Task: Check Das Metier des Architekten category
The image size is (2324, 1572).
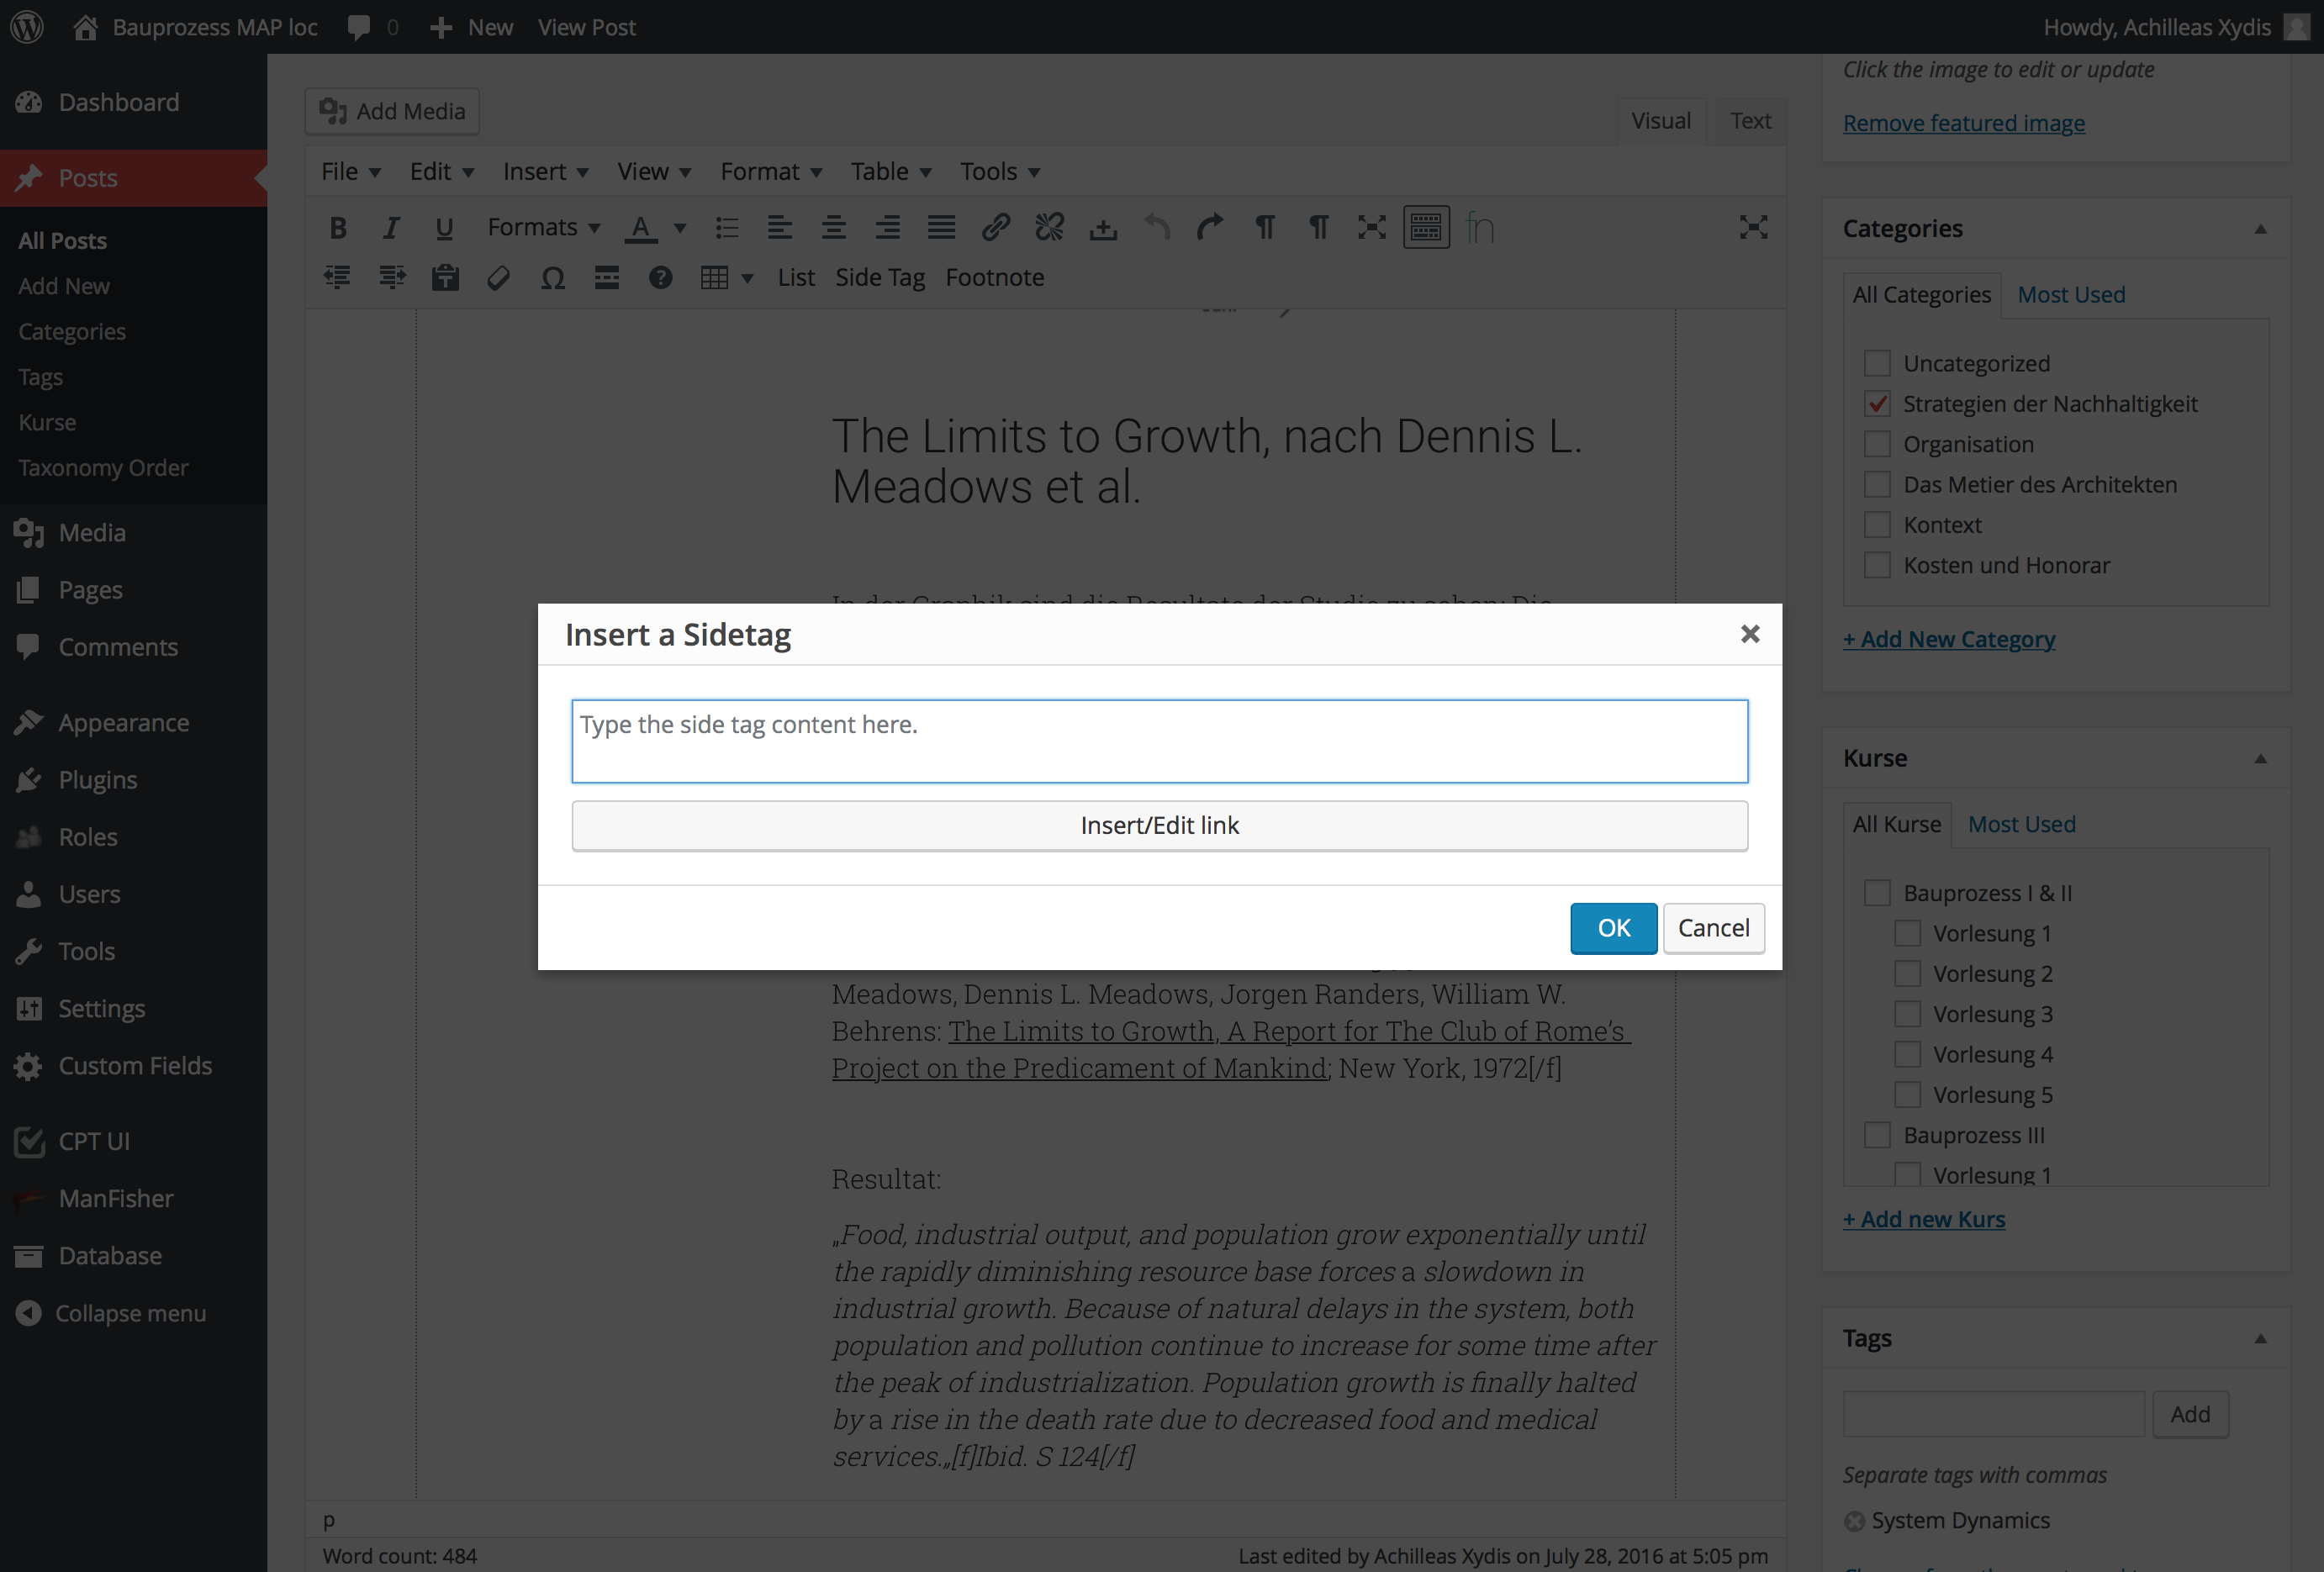Action: click(x=1877, y=485)
